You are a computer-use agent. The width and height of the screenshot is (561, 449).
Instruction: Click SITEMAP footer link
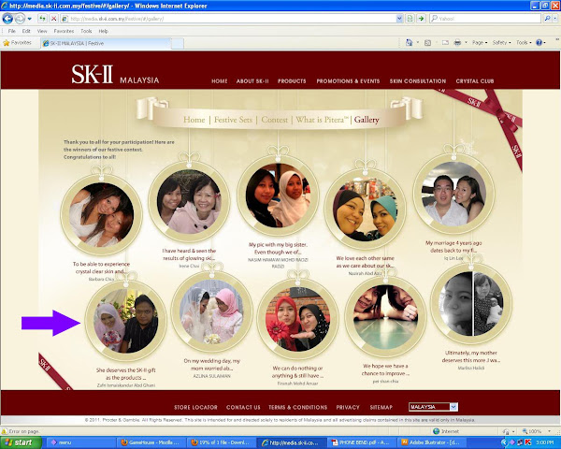pyautogui.click(x=381, y=408)
